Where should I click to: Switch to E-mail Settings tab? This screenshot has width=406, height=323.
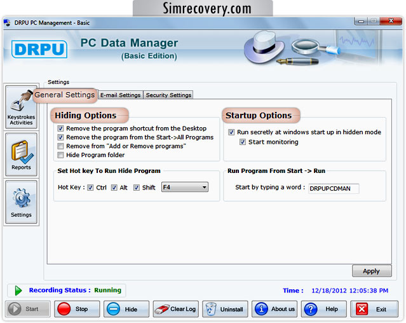pyautogui.click(x=120, y=95)
